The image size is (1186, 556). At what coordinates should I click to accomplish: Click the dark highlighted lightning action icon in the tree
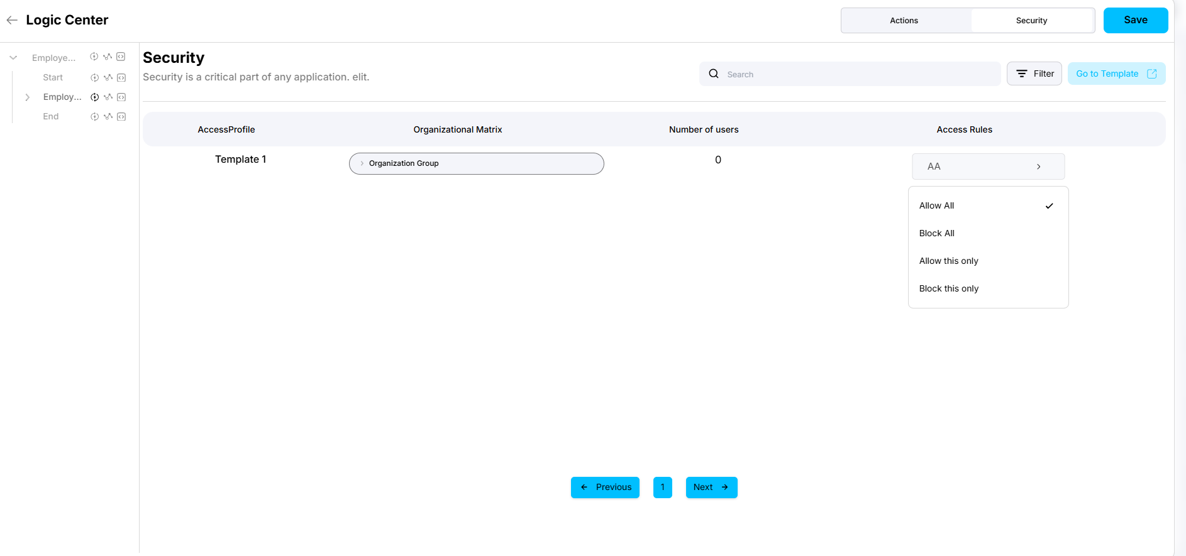pyautogui.click(x=94, y=97)
